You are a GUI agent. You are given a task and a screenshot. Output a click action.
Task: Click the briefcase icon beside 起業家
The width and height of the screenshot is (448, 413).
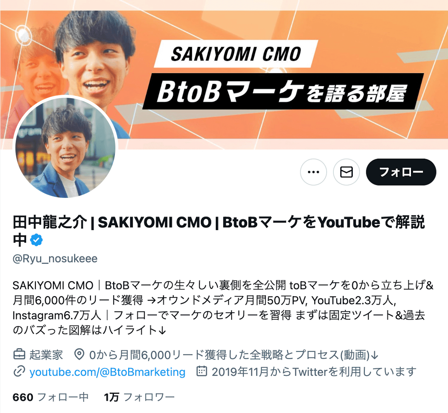click(x=19, y=354)
